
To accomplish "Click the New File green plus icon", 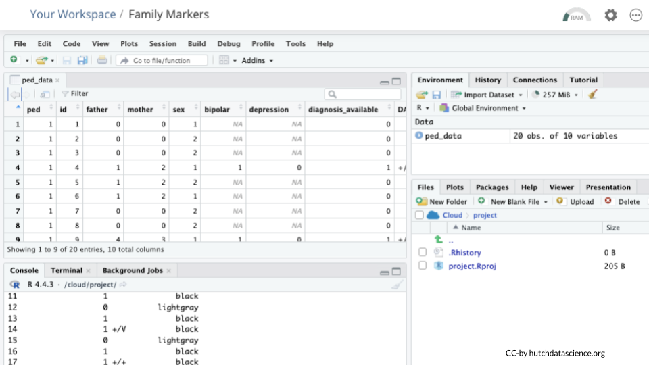I will coord(14,59).
